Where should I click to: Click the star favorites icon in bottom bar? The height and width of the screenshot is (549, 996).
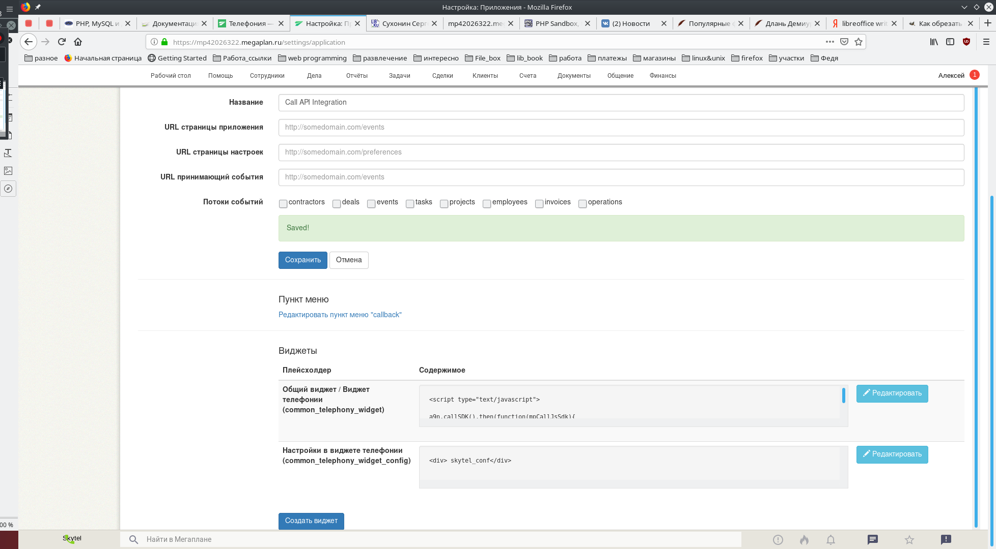(x=909, y=540)
